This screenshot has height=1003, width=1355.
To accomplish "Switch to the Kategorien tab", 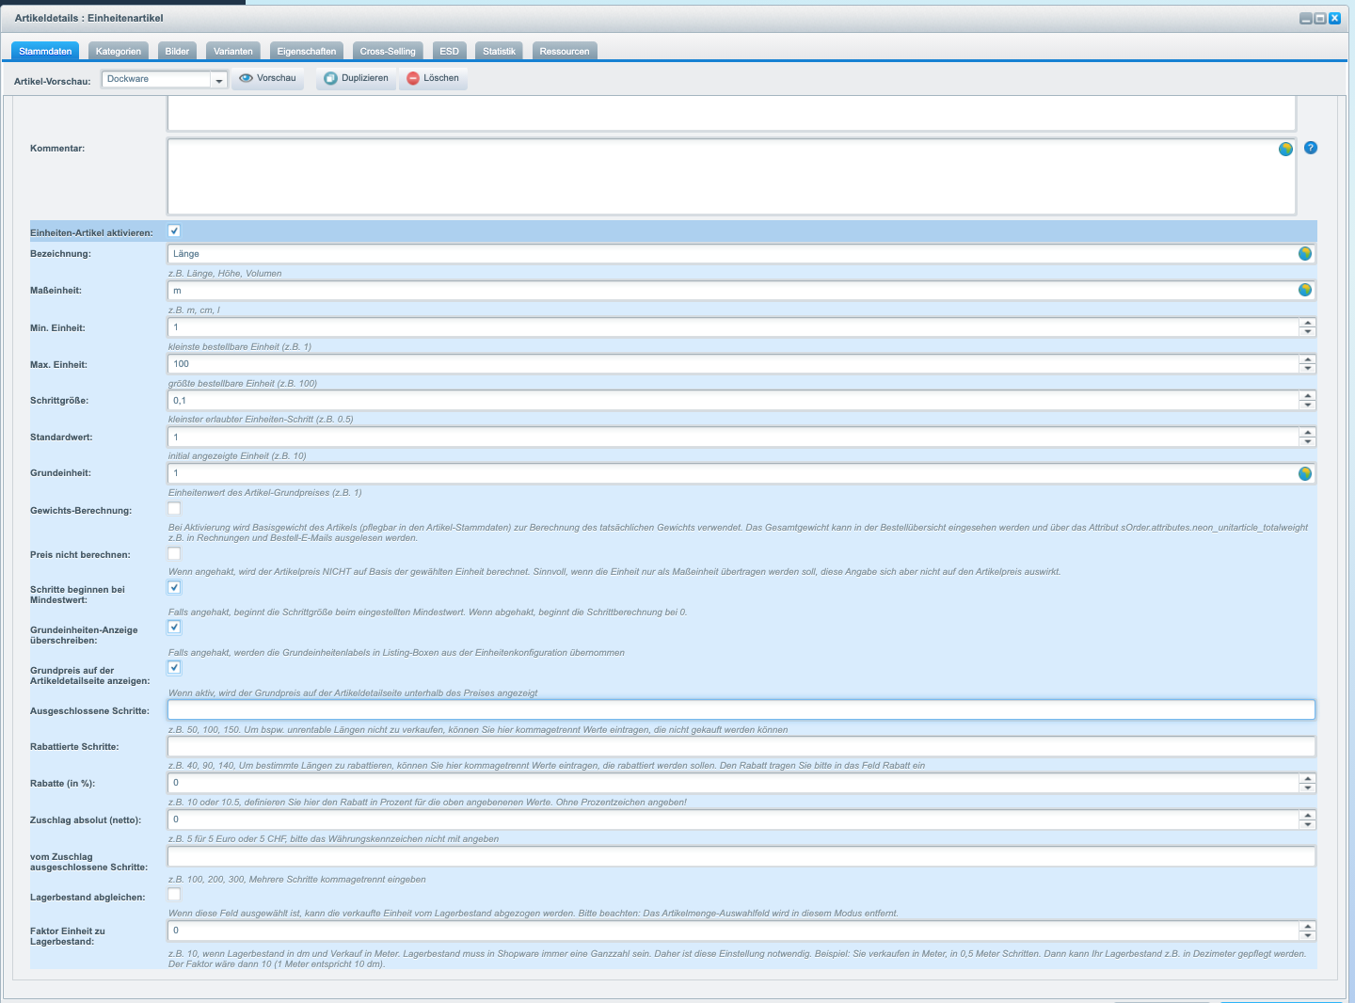I will click(119, 51).
